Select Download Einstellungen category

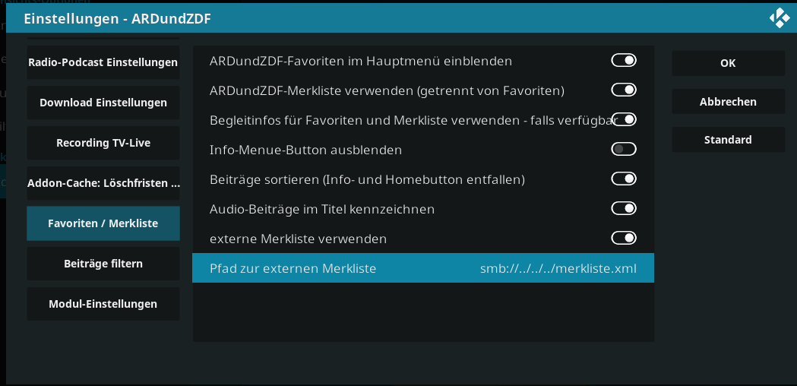tap(103, 103)
